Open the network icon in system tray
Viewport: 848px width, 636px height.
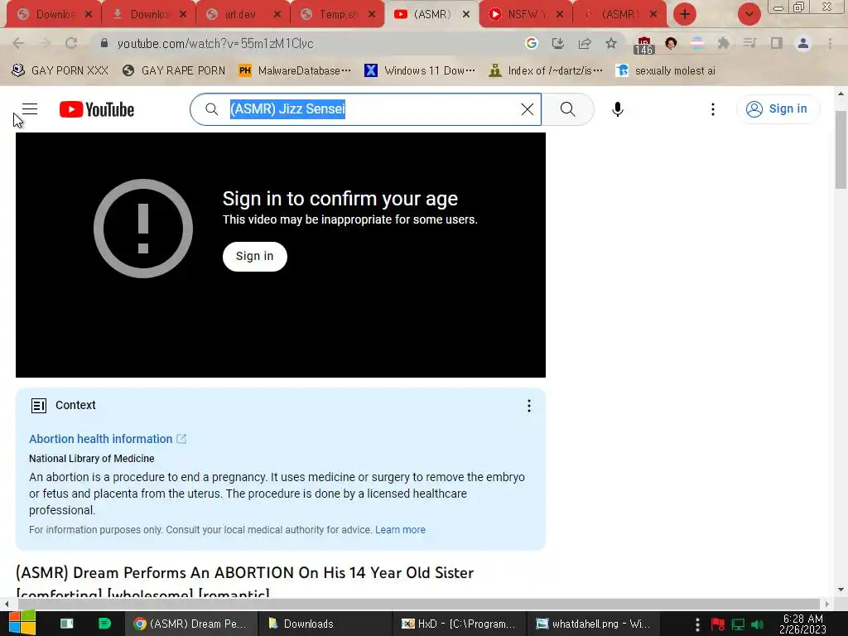738,624
